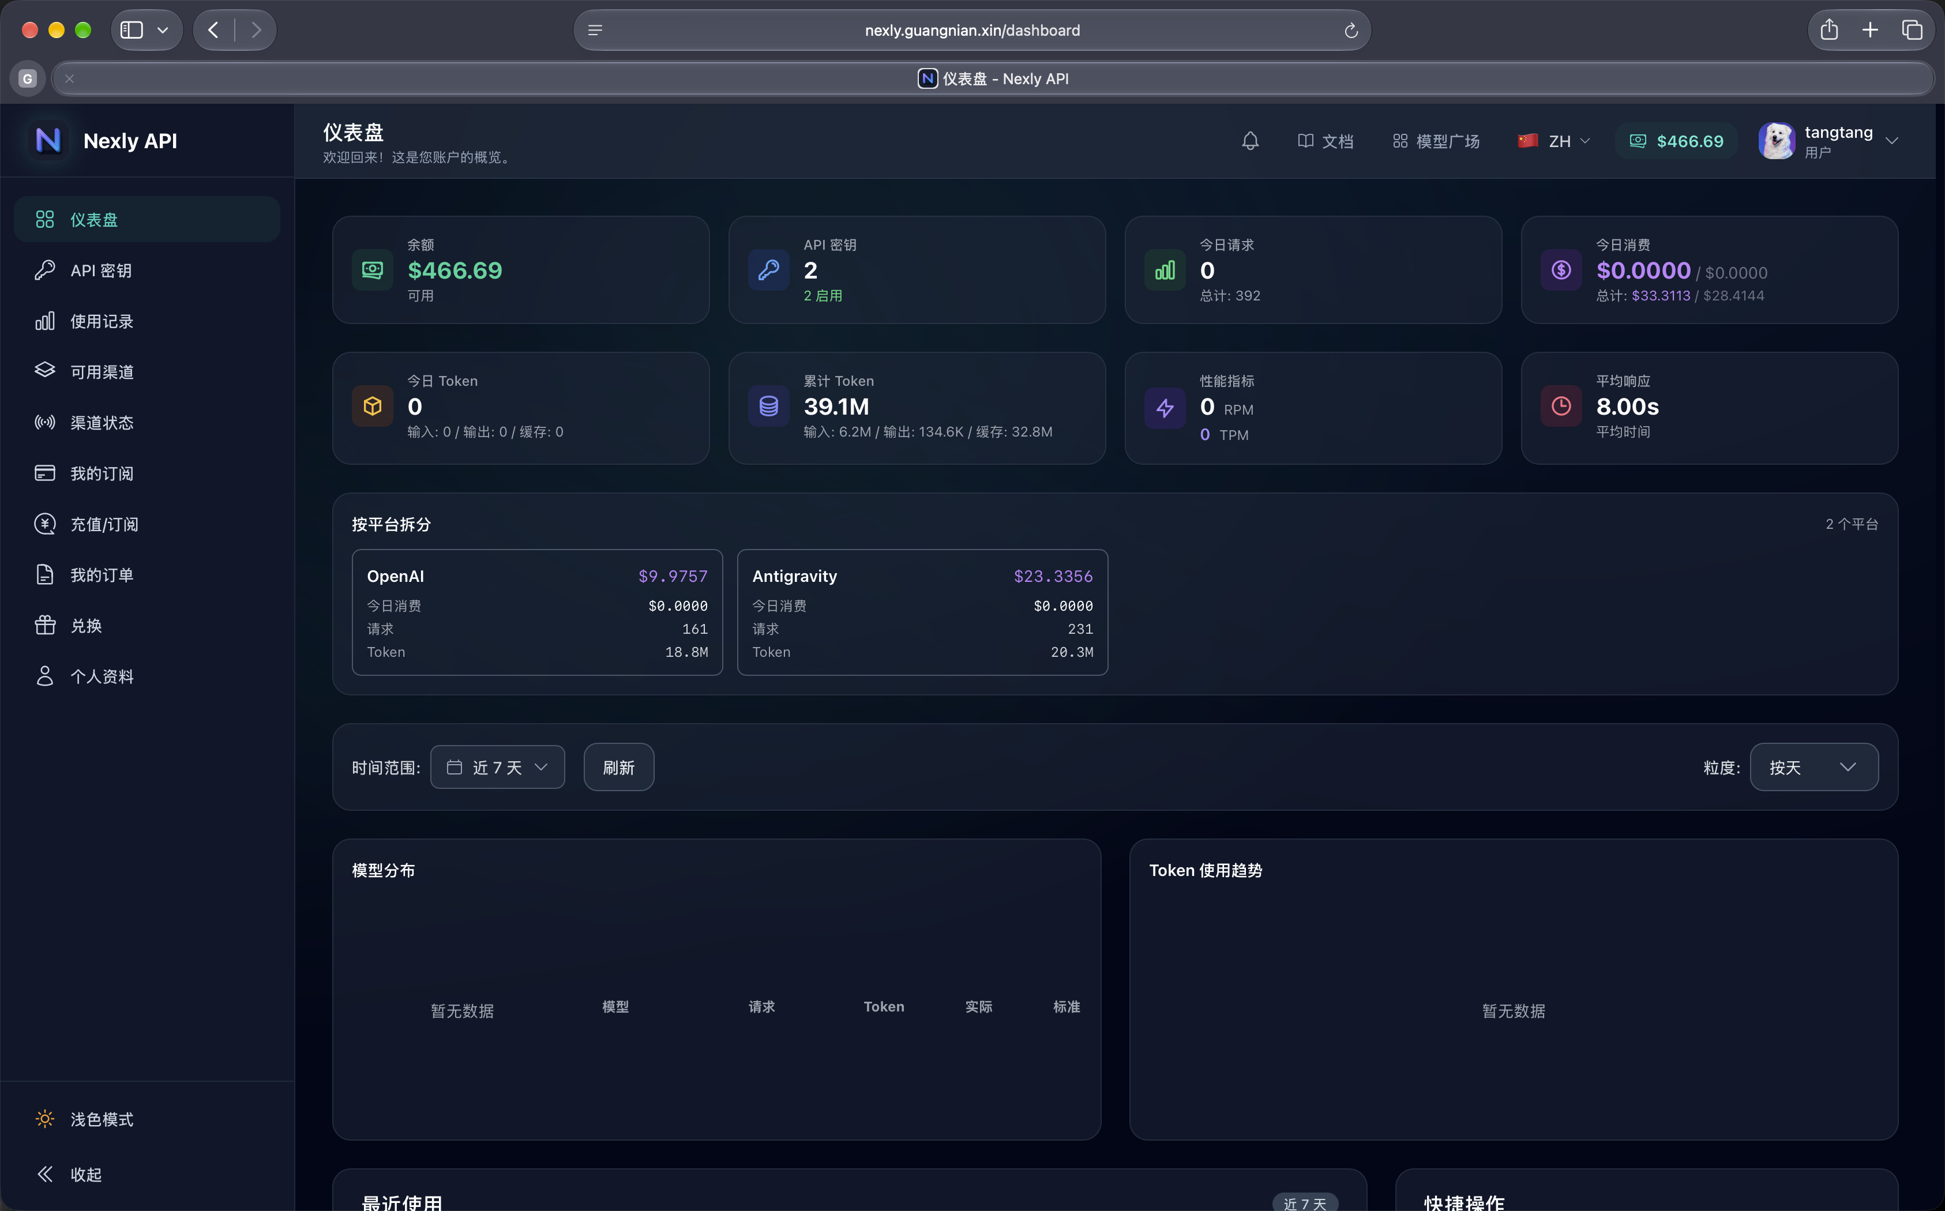The width and height of the screenshot is (1945, 1211).
Task: Show Safari tab overview icon
Action: click(x=1912, y=29)
